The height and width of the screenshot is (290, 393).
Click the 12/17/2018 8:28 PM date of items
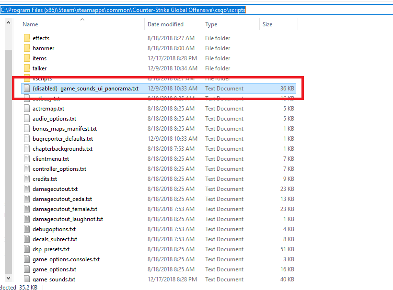pos(172,58)
